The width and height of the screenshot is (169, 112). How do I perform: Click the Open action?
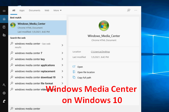80,67
